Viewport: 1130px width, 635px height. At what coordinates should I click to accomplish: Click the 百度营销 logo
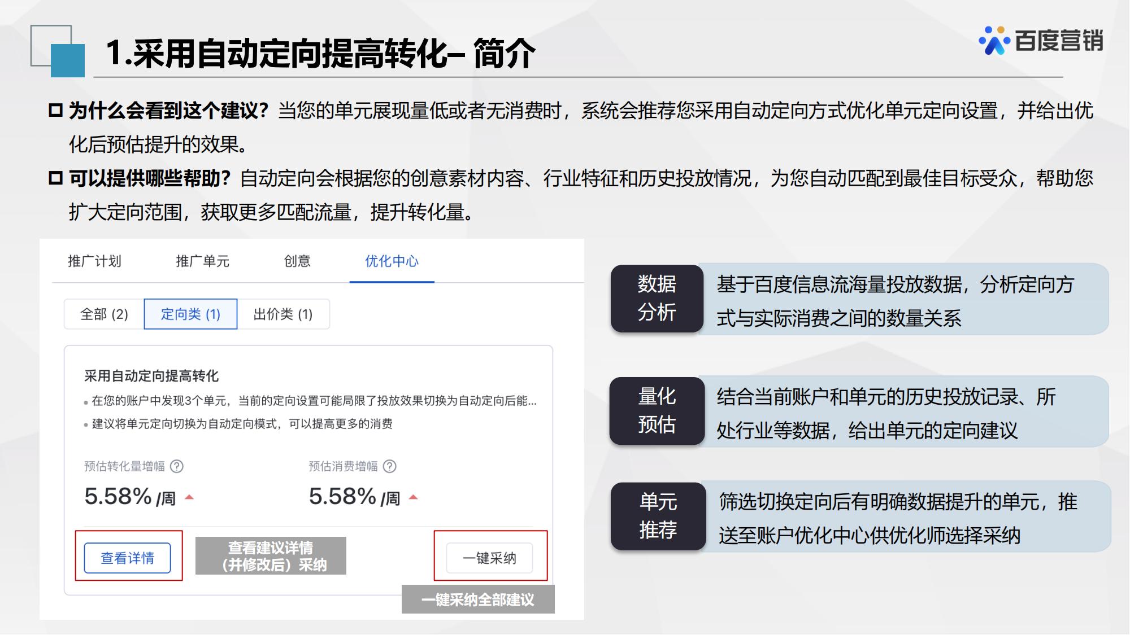coord(1041,40)
